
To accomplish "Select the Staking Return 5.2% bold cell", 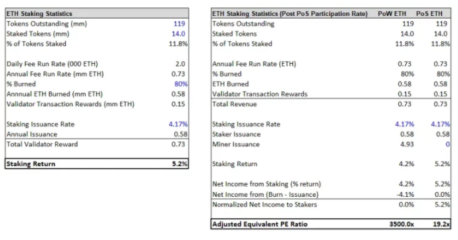I will (x=179, y=164).
